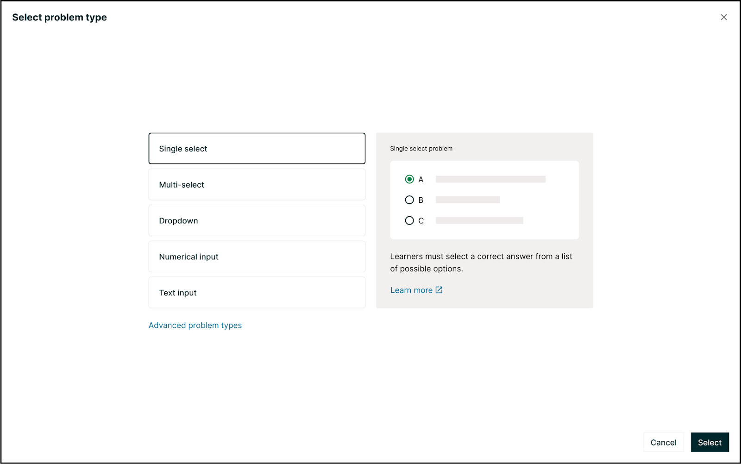Click the placeholder bar beside option B
The width and height of the screenshot is (741, 464).
468,200
